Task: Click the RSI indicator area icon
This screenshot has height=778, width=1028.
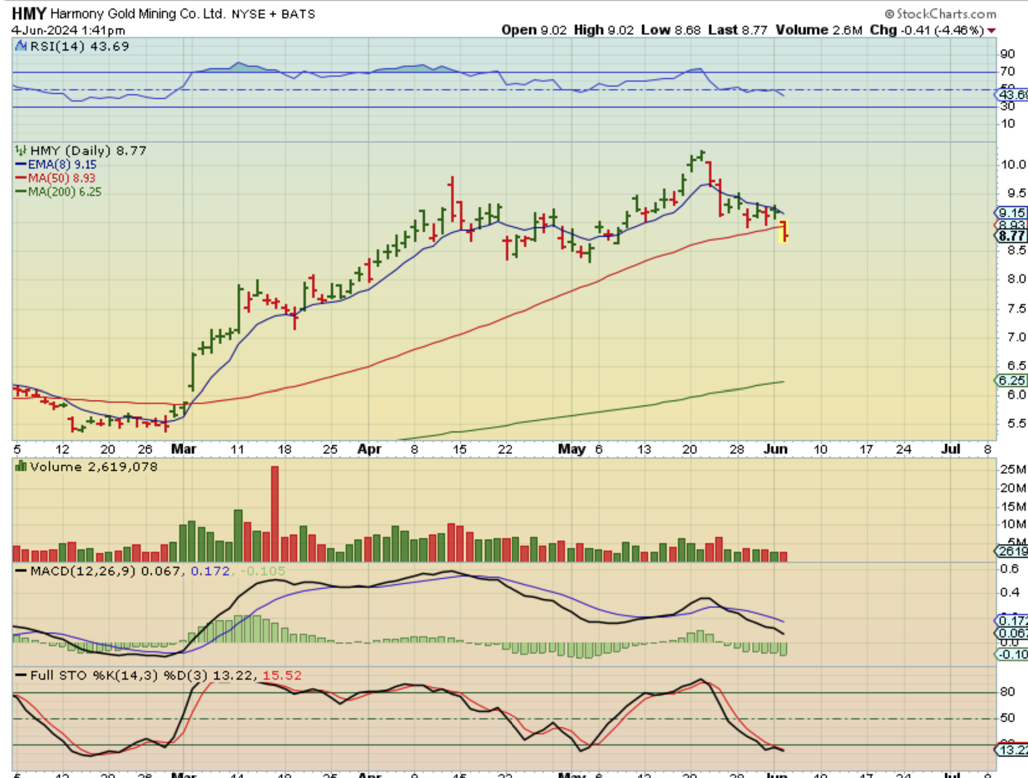Action: [x=21, y=46]
